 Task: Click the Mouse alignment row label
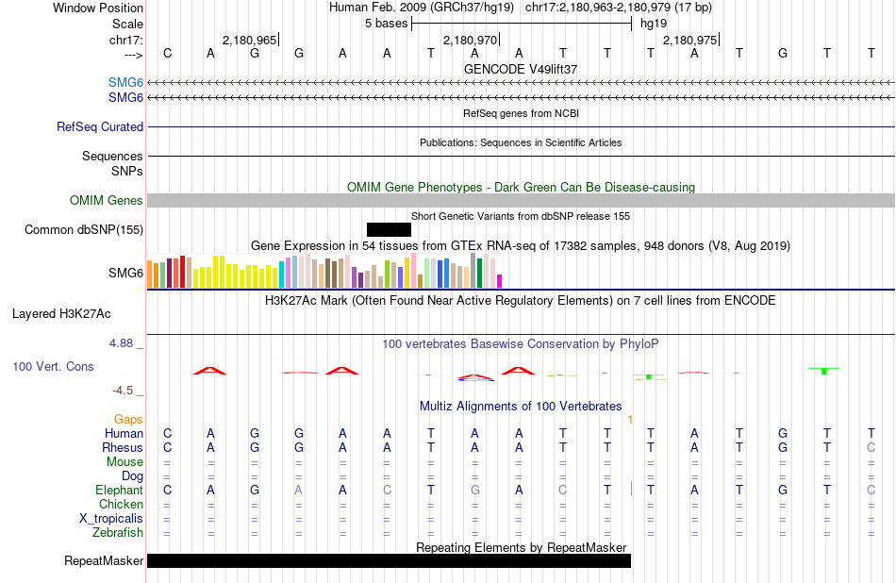click(124, 462)
